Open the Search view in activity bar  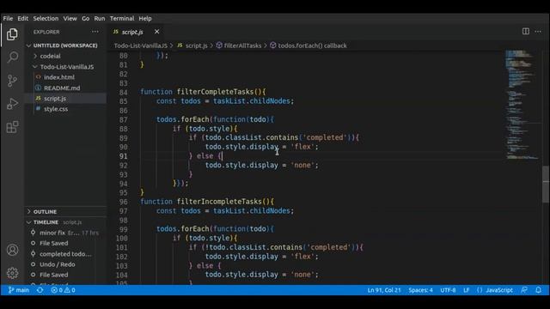[x=12, y=57]
